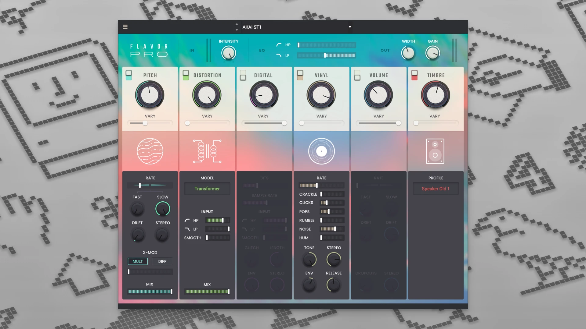
Task: Open the AKAI ST1 preset dropdown
Action: click(x=295, y=27)
